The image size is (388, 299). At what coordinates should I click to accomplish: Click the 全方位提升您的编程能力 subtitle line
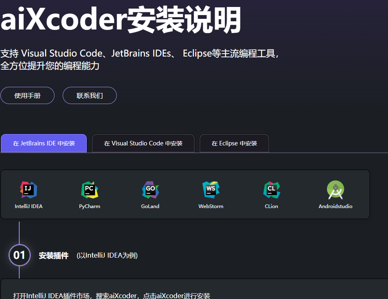point(50,66)
